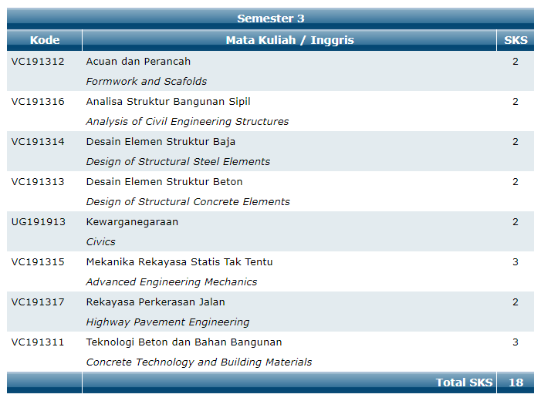Click the Mata Kuliah / Inggris header
Screen dimensions: 541x401
coord(289,40)
